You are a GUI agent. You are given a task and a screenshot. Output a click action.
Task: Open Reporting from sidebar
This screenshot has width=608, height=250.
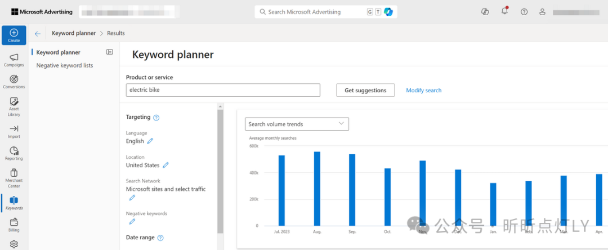pos(14,154)
